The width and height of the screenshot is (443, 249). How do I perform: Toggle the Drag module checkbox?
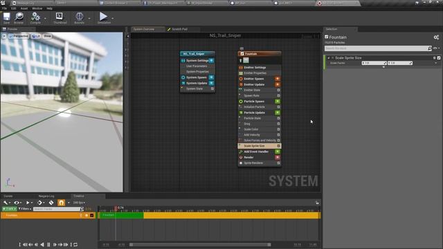click(x=278, y=124)
